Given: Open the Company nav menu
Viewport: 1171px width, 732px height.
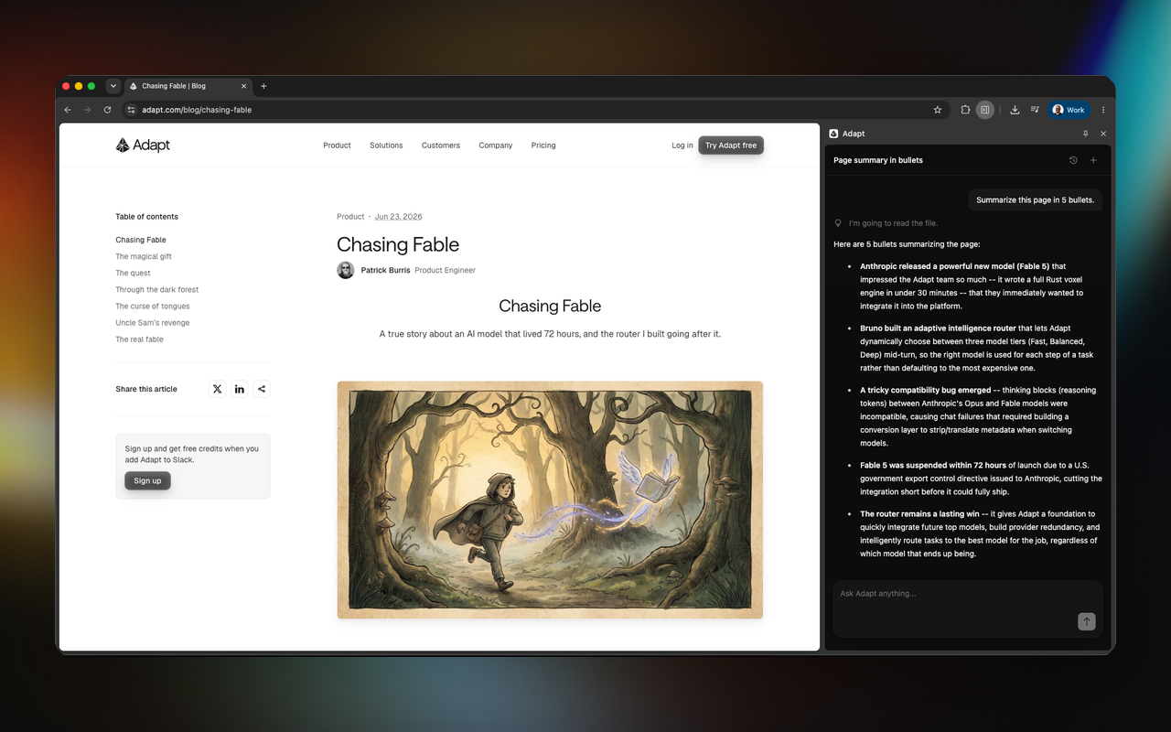Looking at the screenshot, I should click(x=495, y=145).
